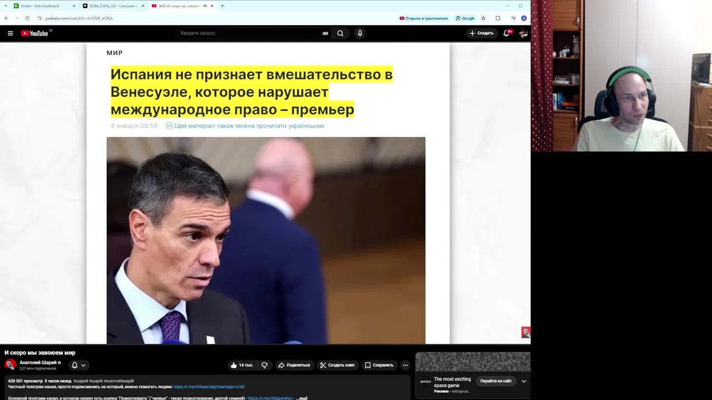Close the BOBA_COJIb_228 tab
Viewport: 712px width, 400px height.
point(142,6)
